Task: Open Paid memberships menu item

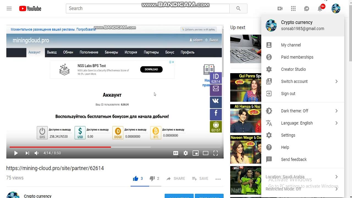Action: click(x=303, y=57)
